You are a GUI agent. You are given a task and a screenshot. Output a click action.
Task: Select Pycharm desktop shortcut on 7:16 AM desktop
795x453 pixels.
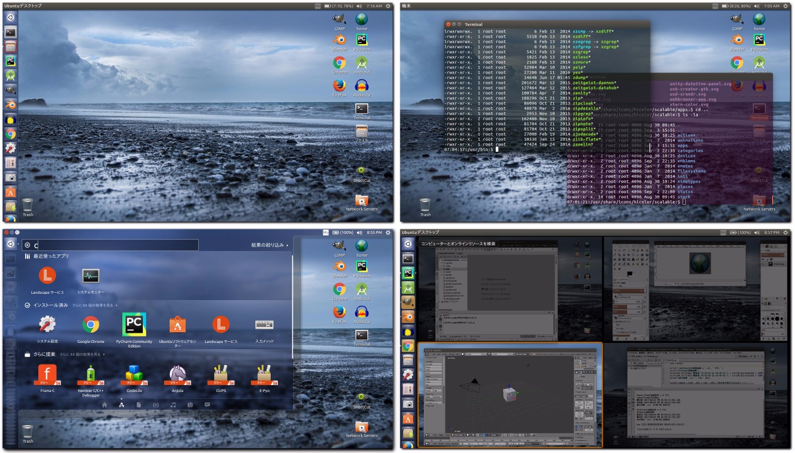click(362, 43)
